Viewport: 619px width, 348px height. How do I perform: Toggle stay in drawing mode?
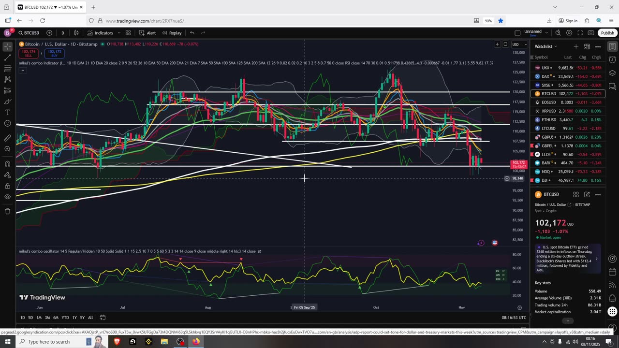tap(7, 174)
